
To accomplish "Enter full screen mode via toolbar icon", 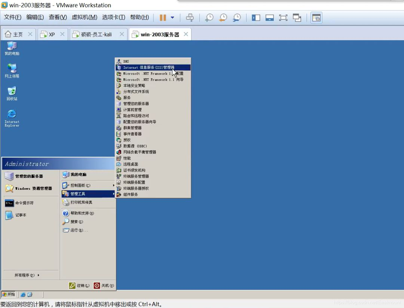I will pyautogui.click(x=283, y=18).
